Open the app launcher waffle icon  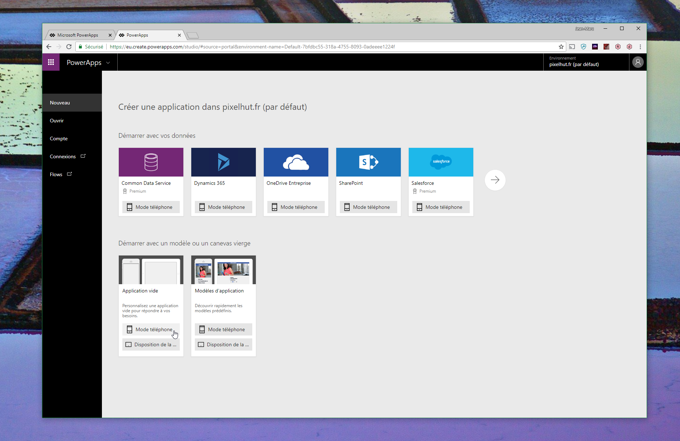(51, 62)
